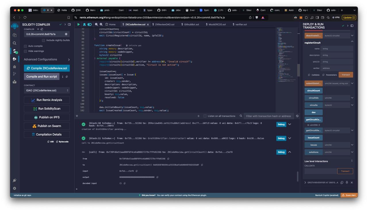Screen dimensions: 368x211
Task: Focus the transaction hash filter field
Action: click(269, 116)
